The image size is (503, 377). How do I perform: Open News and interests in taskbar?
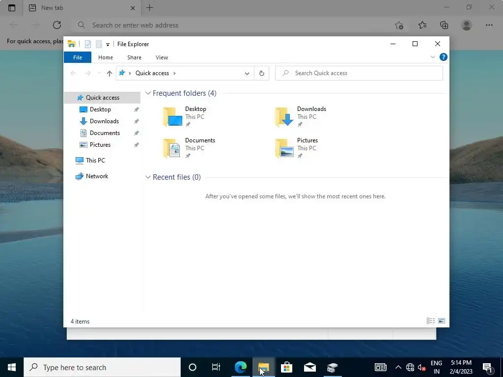point(381,367)
